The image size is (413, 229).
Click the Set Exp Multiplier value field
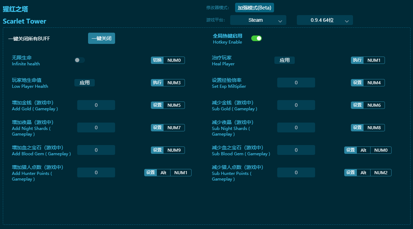point(296,82)
